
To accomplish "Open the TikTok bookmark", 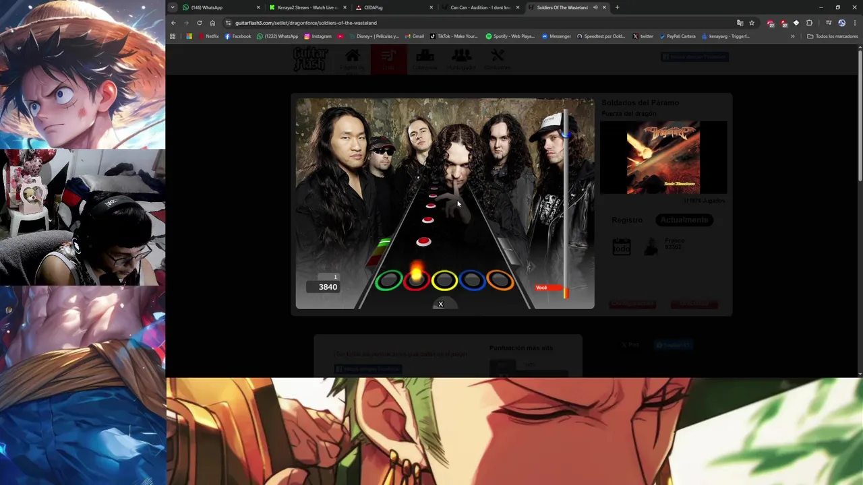I will pyautogui.click(x=453, y=36).
